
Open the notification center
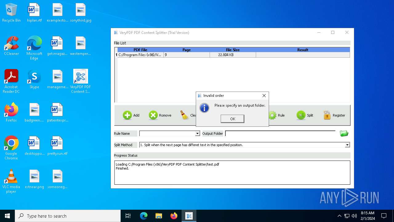pos(384,216)
